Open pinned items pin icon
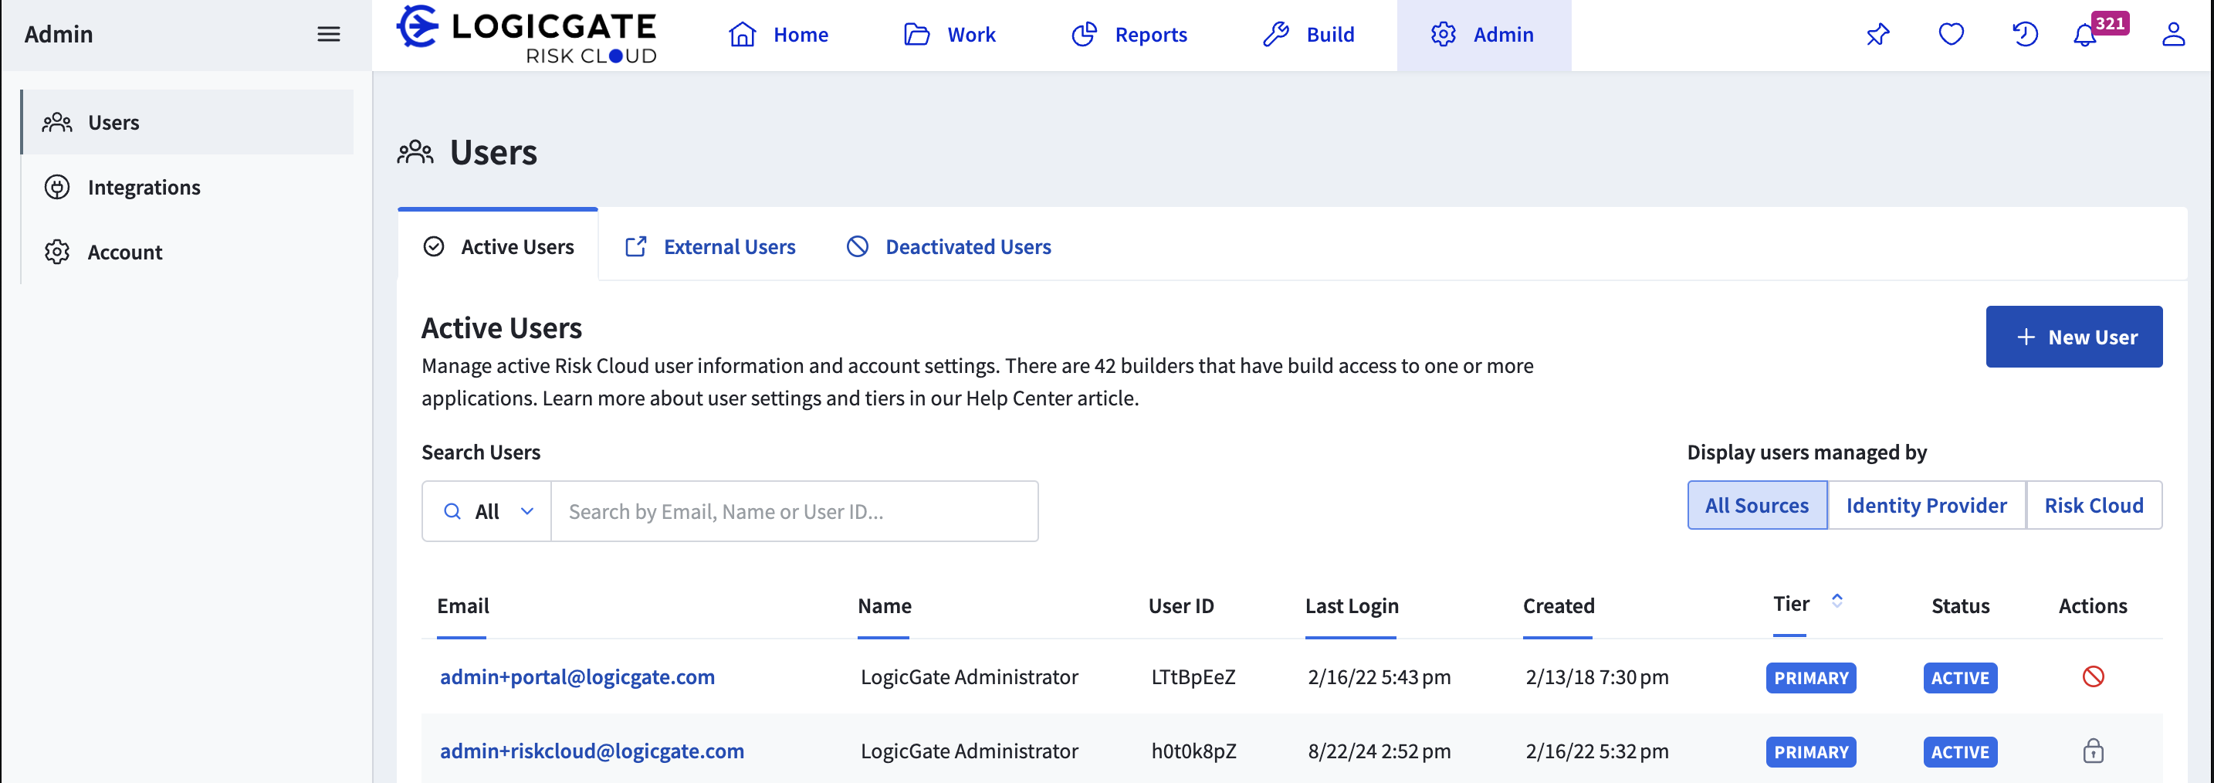The image size is (2214, 783). click(x=1878, y=35)
